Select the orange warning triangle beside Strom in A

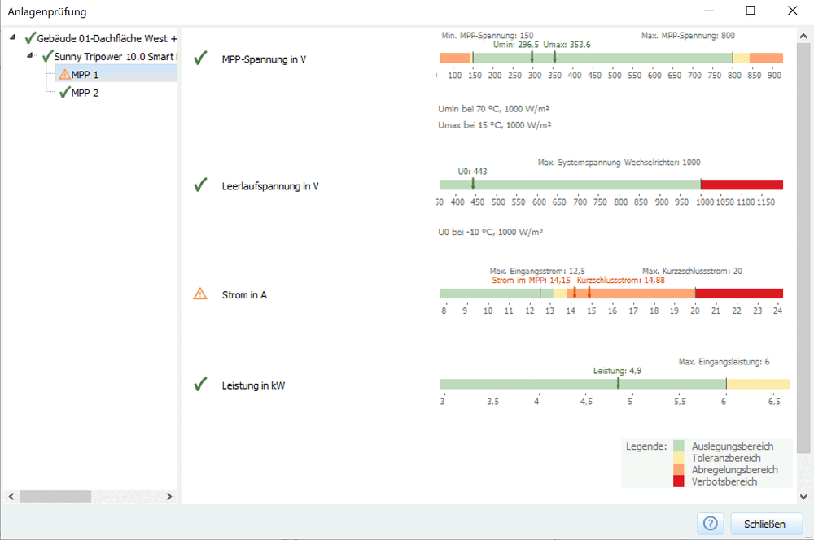tap(200, 294)
